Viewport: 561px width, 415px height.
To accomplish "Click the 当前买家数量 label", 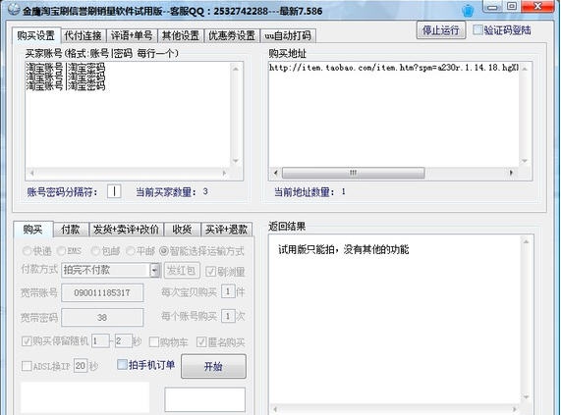I will coord(166,192).
